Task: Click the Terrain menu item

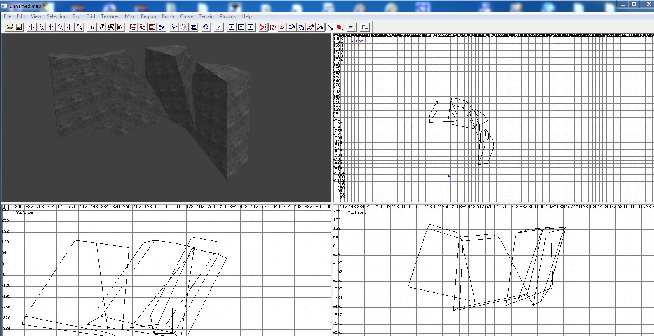Action: point(206,16)
